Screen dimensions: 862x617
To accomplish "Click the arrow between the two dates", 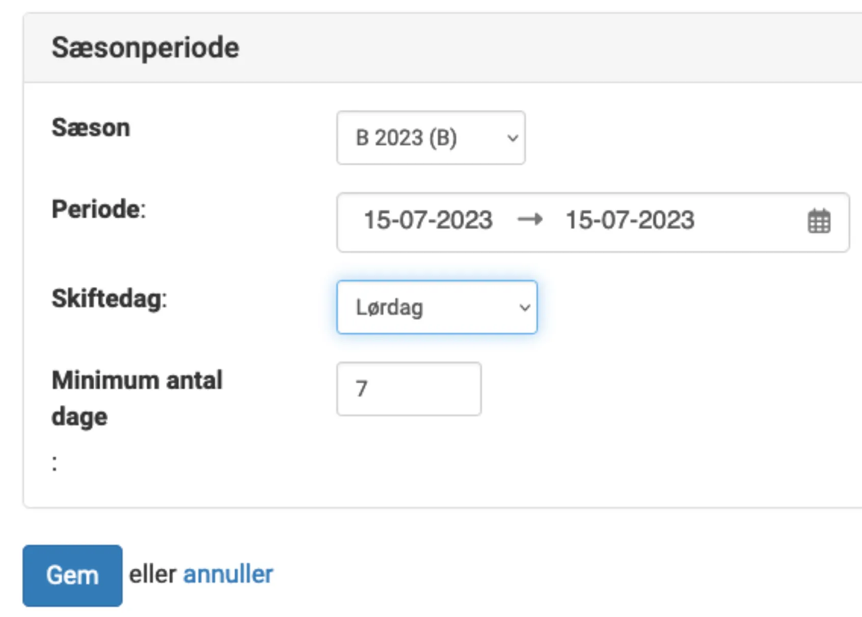I will [x=531, y=220].
